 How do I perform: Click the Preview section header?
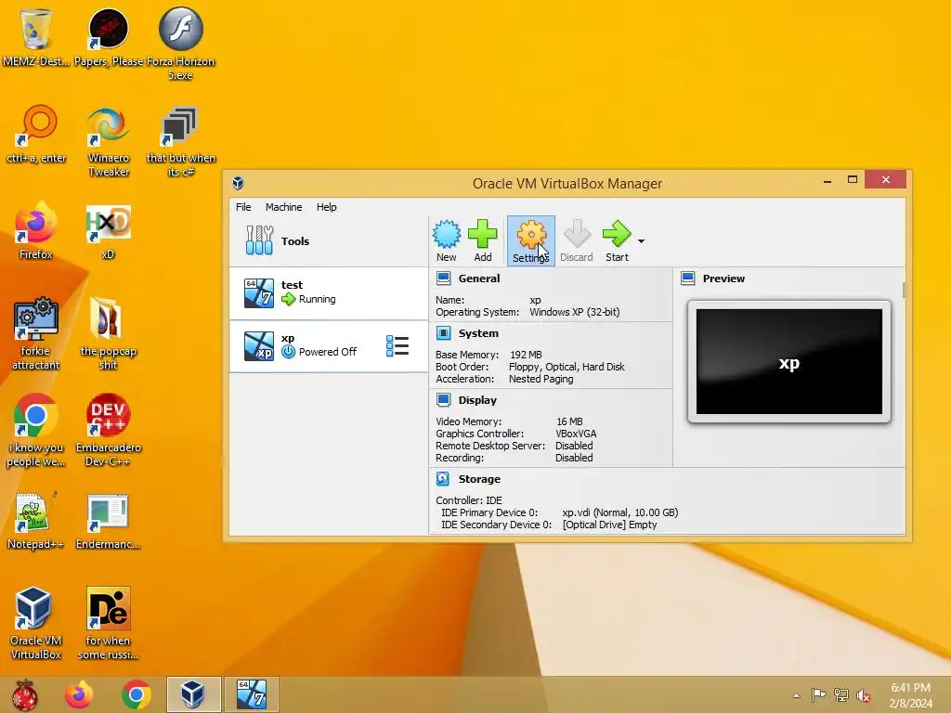pos(723,279)
